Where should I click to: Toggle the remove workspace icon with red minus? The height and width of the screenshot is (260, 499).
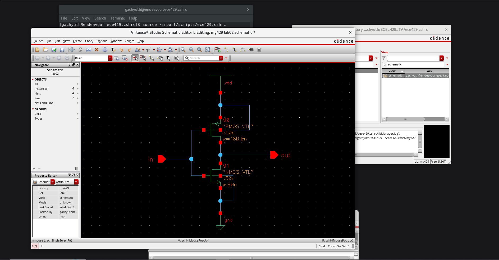(125, 58)
